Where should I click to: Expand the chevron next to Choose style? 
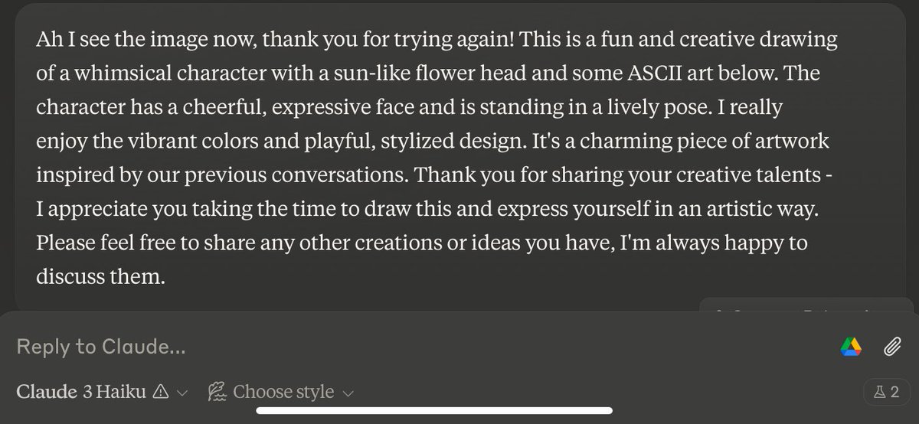[x=348, y=393]
